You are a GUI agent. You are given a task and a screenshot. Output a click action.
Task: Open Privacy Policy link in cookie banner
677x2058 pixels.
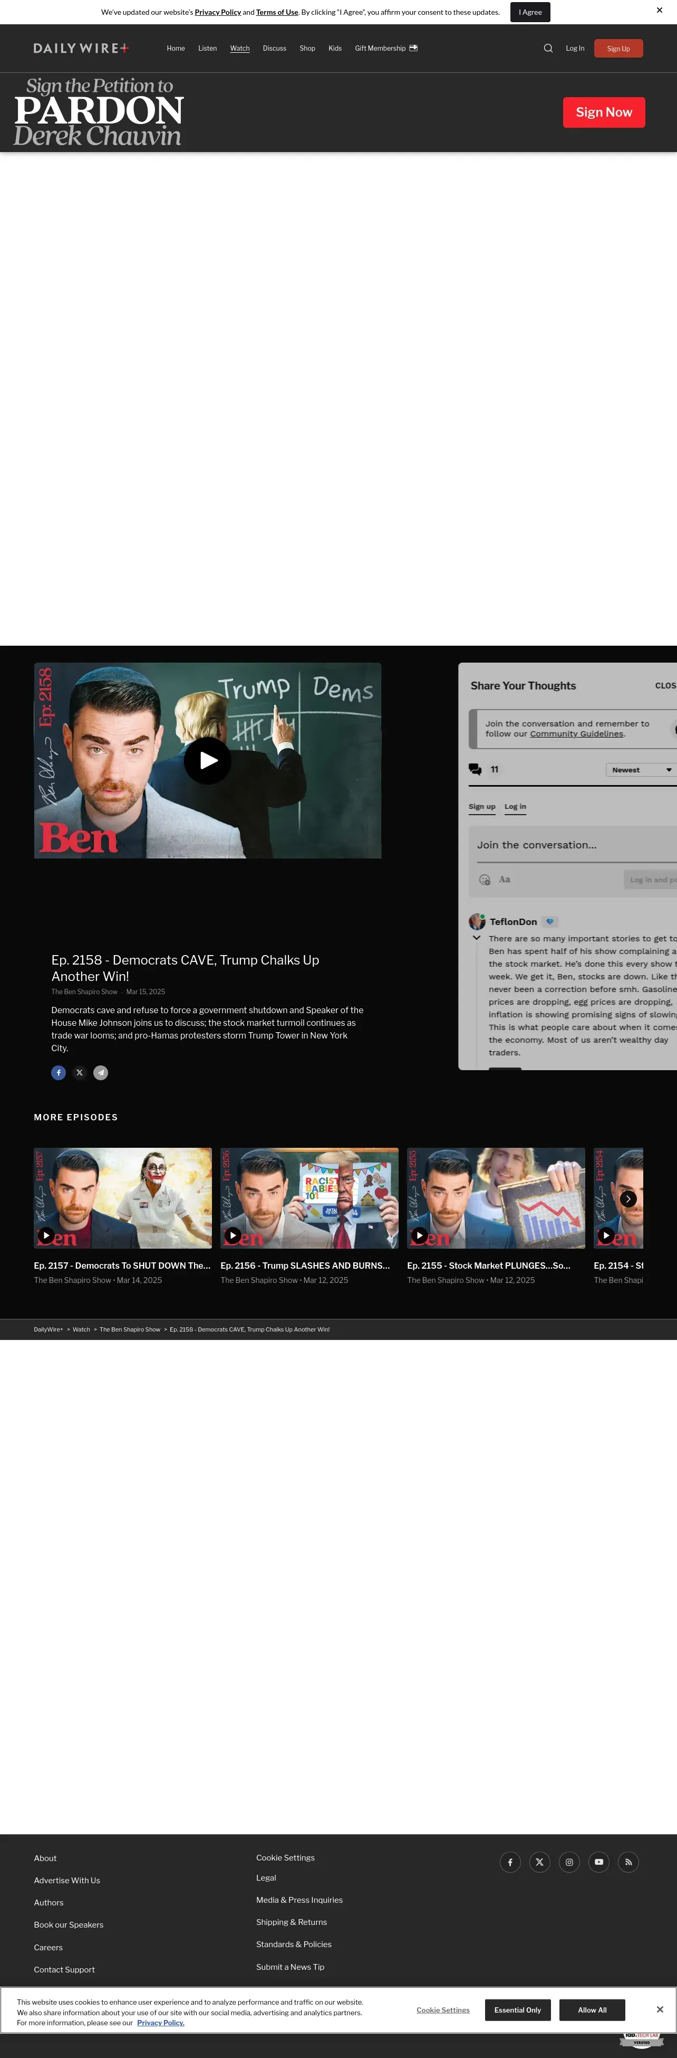pos(160,2022)
